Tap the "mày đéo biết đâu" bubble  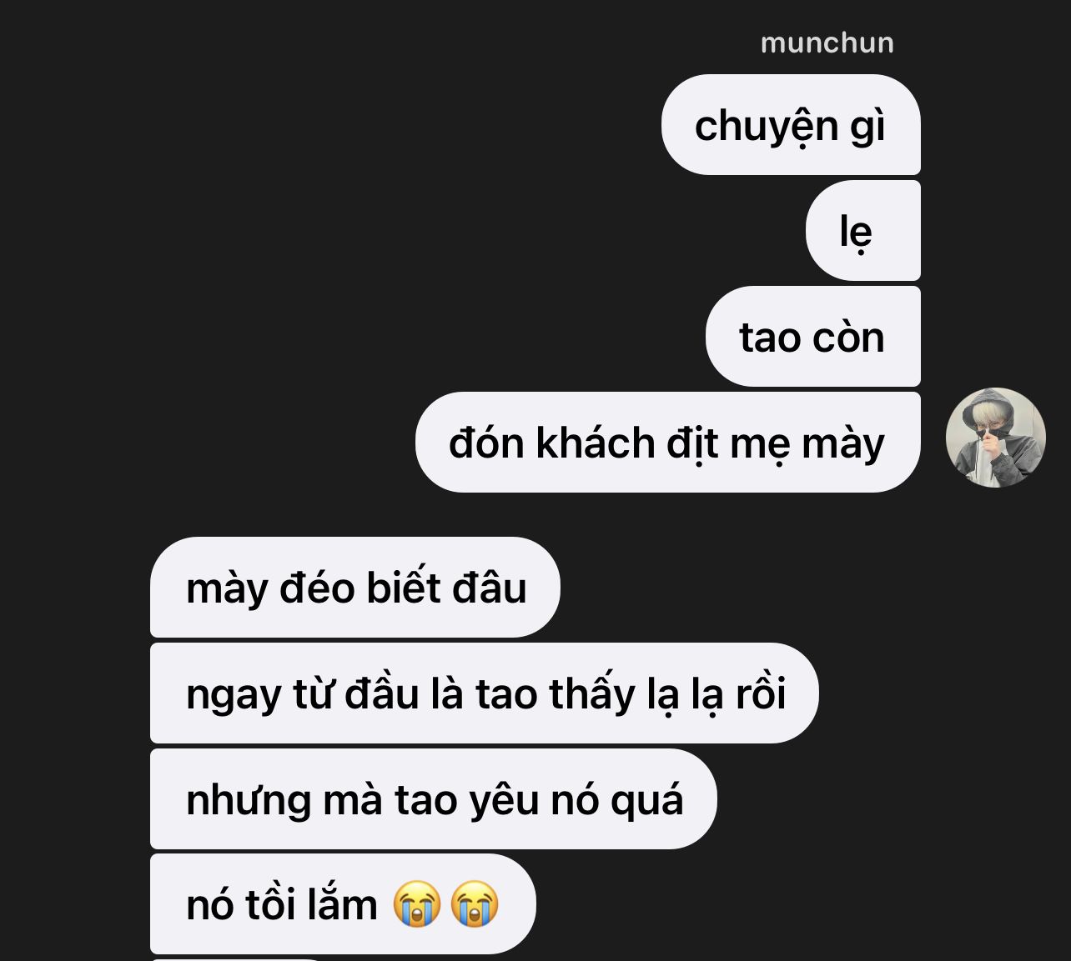point(355,588)
